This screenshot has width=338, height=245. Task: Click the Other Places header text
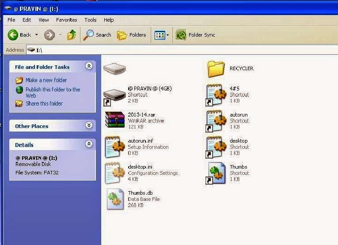pos(32,126)
